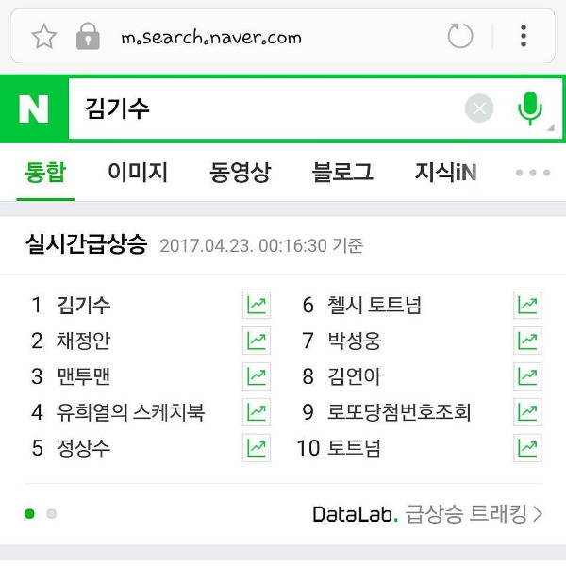View trend graph icon for 로또당첨번호조회
Image resolution: width=566 pixels, height=566 pixels.
[x=526, y=412]
